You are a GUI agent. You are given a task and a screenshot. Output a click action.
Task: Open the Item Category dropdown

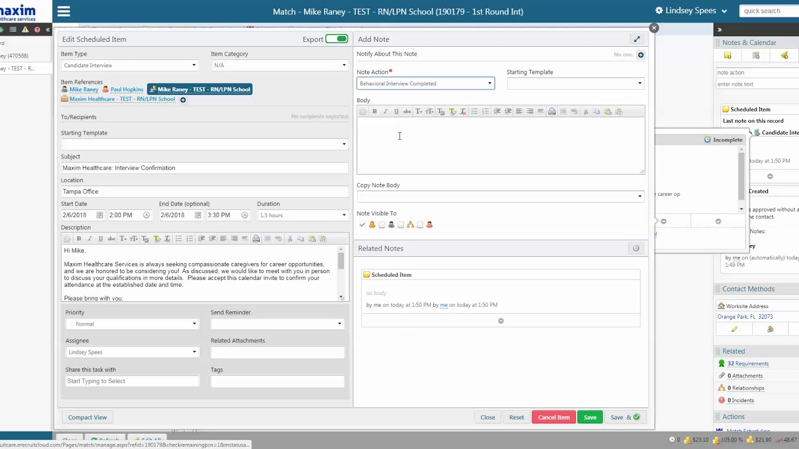pyautogui.click(x=280, y=65)
